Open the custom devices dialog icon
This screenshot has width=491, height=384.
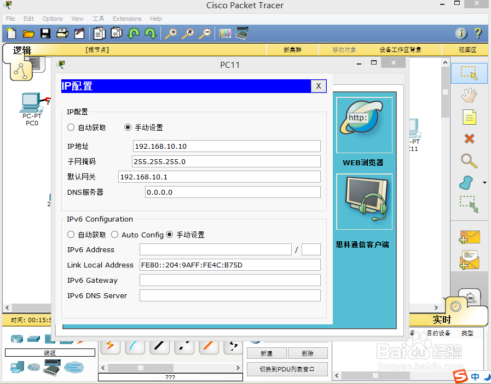[x=242, y=33]
